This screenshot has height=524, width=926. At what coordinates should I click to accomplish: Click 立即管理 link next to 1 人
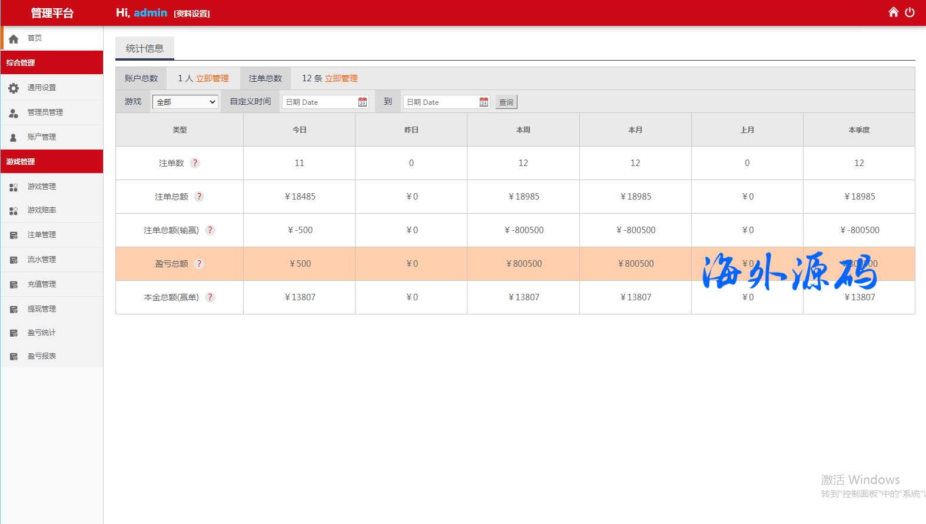tap(212, 78)
